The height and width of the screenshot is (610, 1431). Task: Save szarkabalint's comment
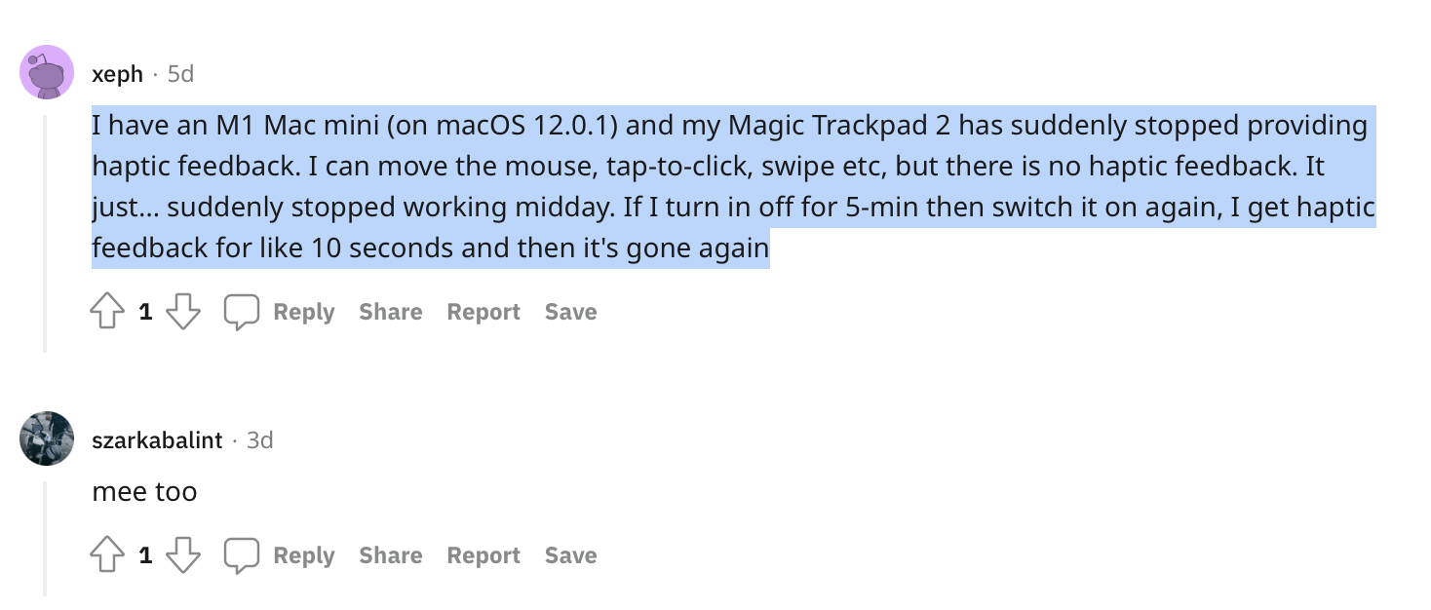pyautogui.click(x=570, y=555)
